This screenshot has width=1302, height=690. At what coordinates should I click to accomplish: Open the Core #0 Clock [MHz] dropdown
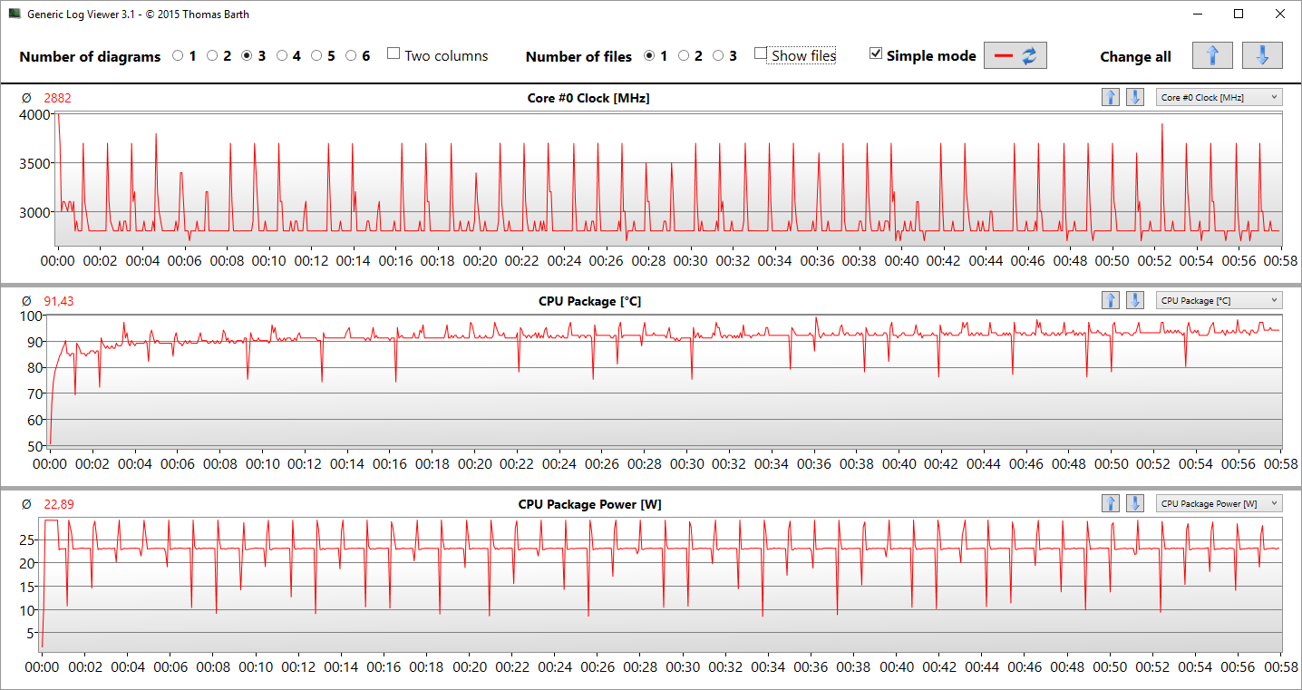pyautogui.click(x=1219, y=97)
